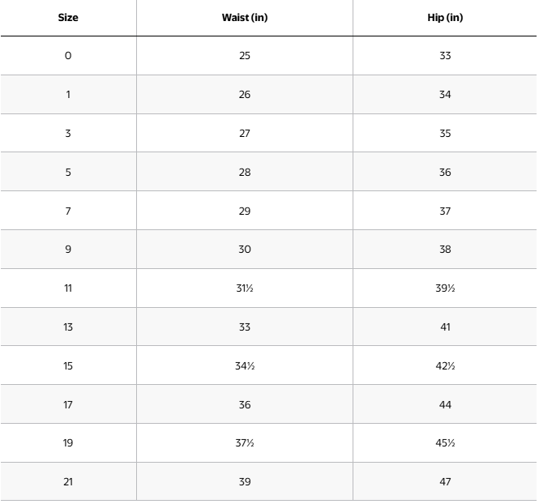Select the waist value 31½

click(x=245, y=288)
